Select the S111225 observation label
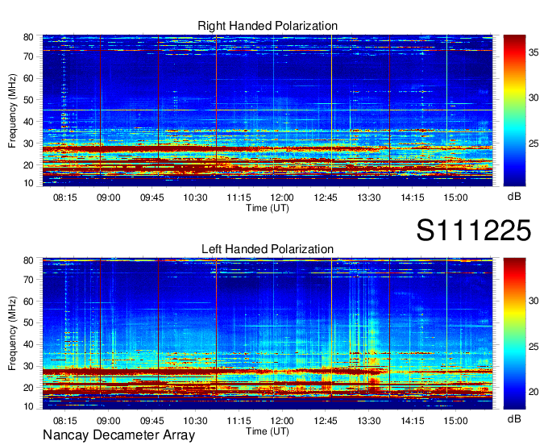The image size is (548, 445). [474, 231]
